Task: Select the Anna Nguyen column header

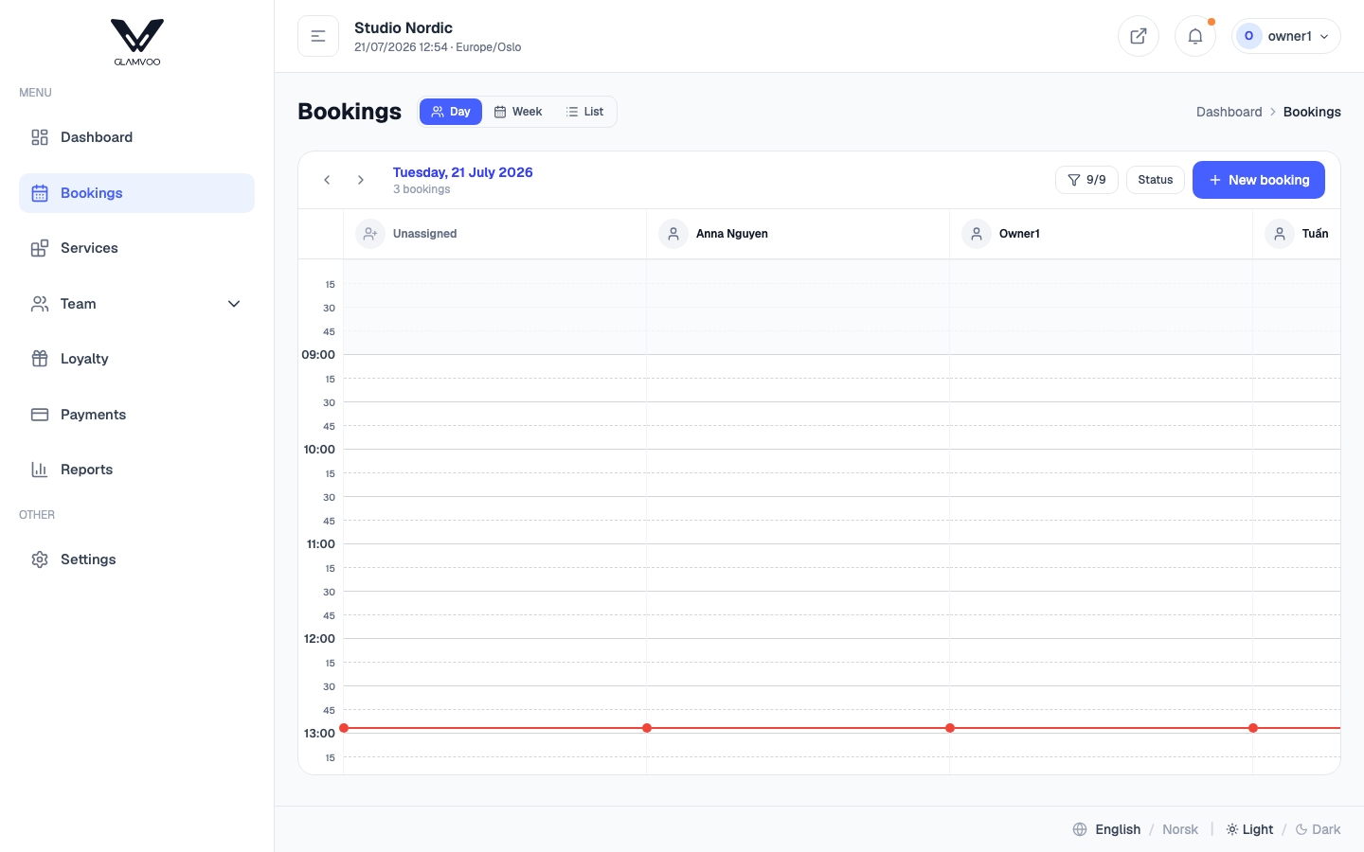Action: point(799,234)
